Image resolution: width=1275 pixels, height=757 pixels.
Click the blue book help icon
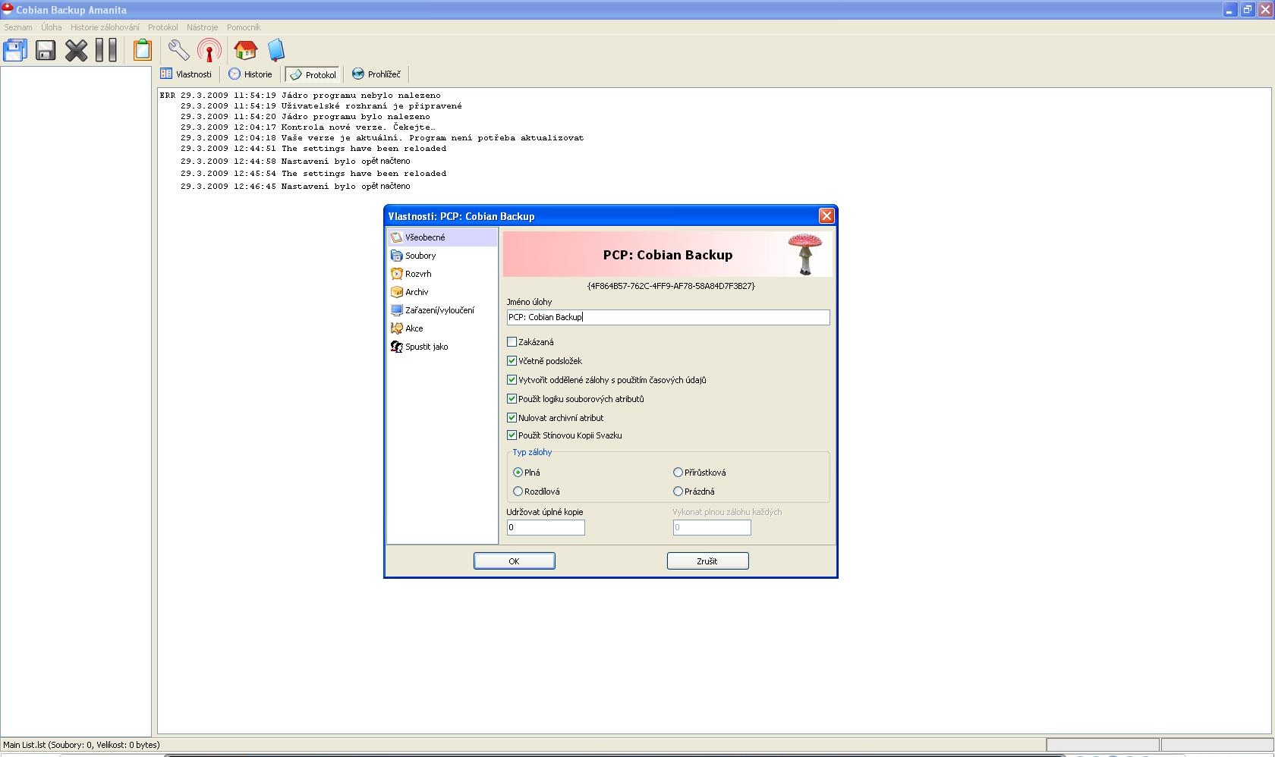coord(276,50)
